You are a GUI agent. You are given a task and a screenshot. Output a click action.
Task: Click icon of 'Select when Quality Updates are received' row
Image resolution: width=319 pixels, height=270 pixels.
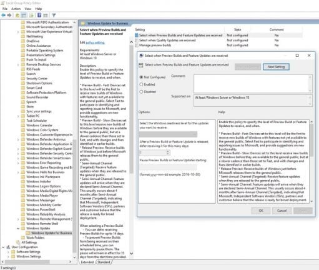click(x=137, y=40)
